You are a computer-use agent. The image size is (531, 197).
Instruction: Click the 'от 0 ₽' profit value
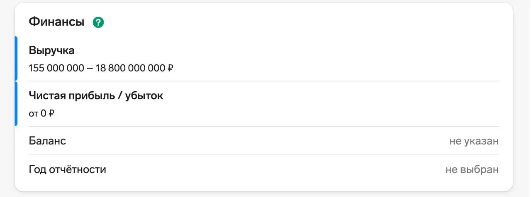41,114
